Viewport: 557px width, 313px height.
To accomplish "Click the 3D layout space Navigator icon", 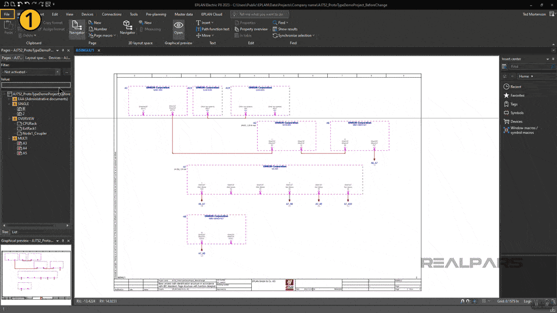I will click(x=127, y=28).
